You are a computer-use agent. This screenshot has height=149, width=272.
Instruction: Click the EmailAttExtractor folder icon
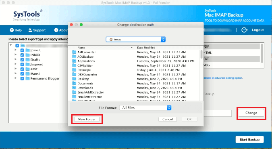click(74, 97)
